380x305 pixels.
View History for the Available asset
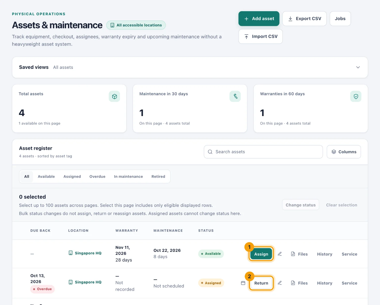click(x=324, y=254)
